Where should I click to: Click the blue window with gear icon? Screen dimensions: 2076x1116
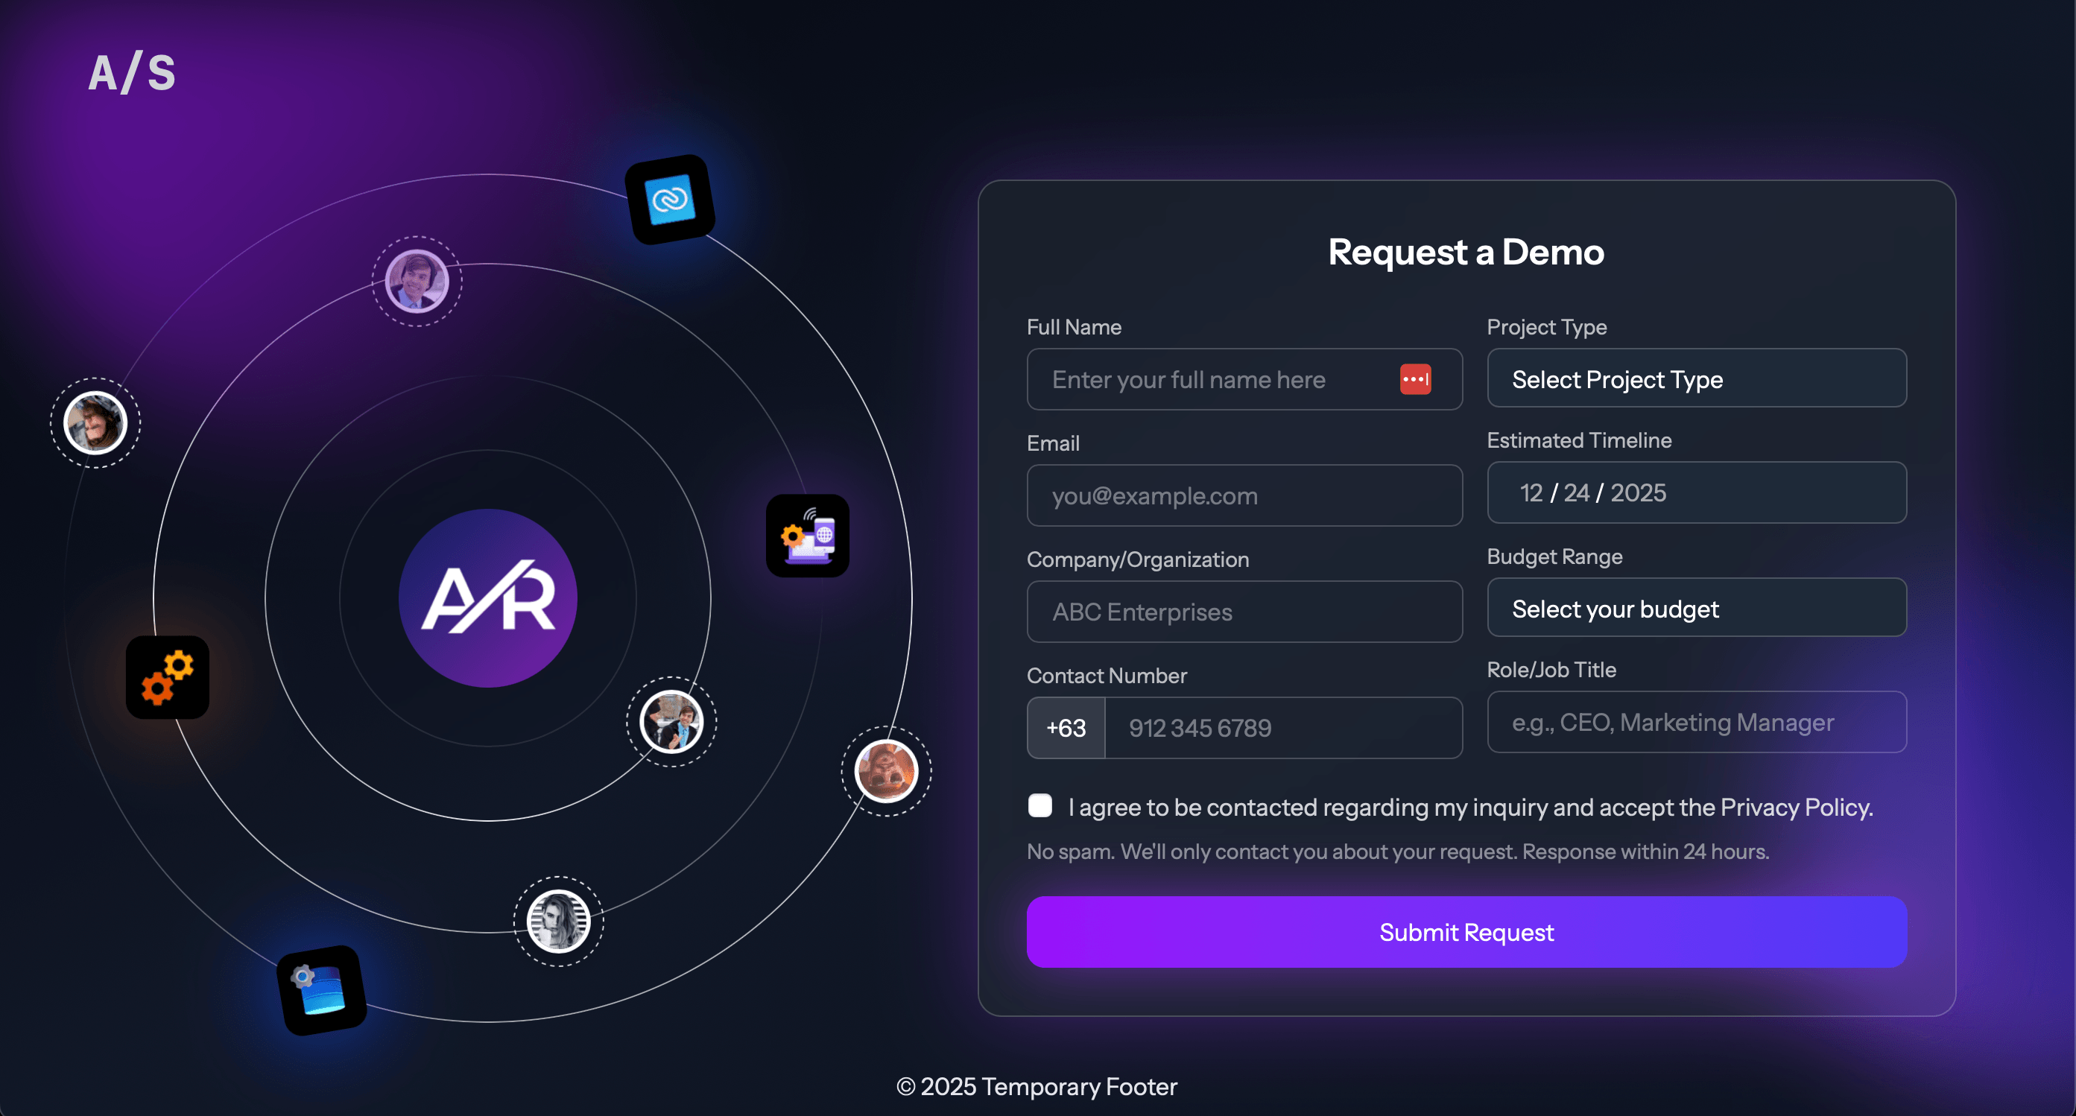coord(322,989)
